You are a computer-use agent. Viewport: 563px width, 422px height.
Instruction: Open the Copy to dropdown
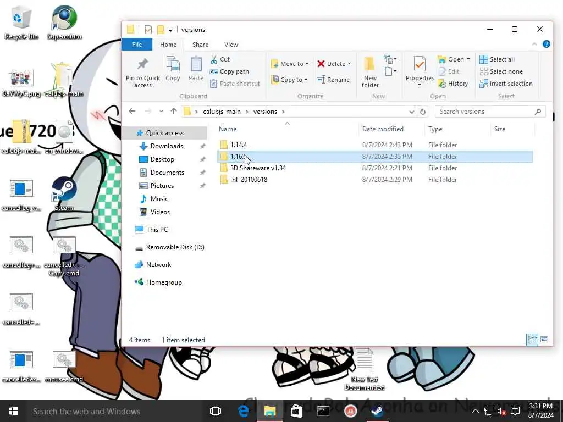pos(289,80)
